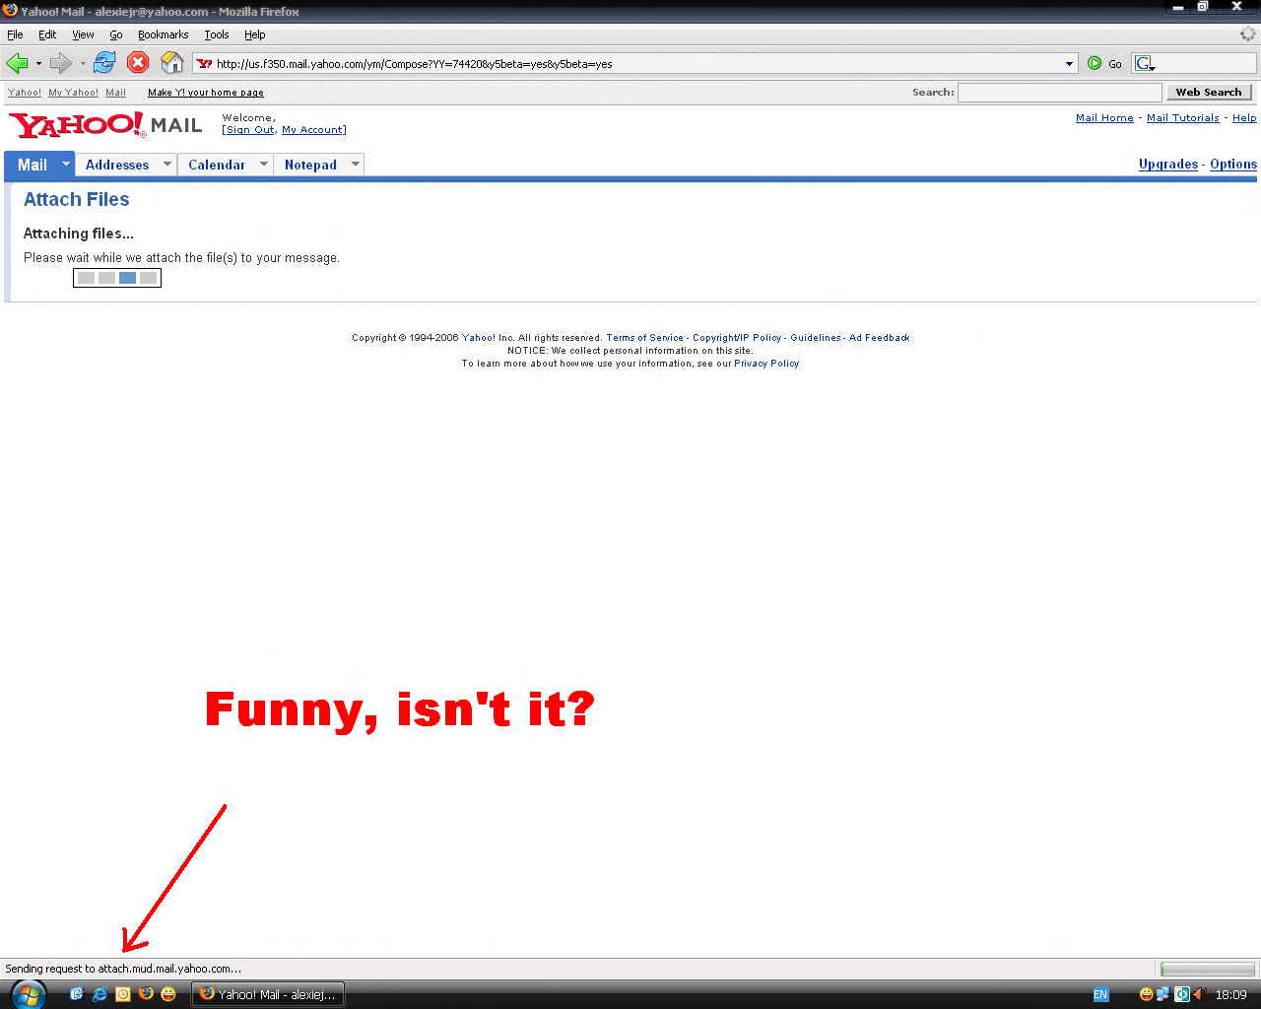Switch to the Addresses tab
The height and width of the screenshot is (1009, 1261).
click(x=117, y=165)
